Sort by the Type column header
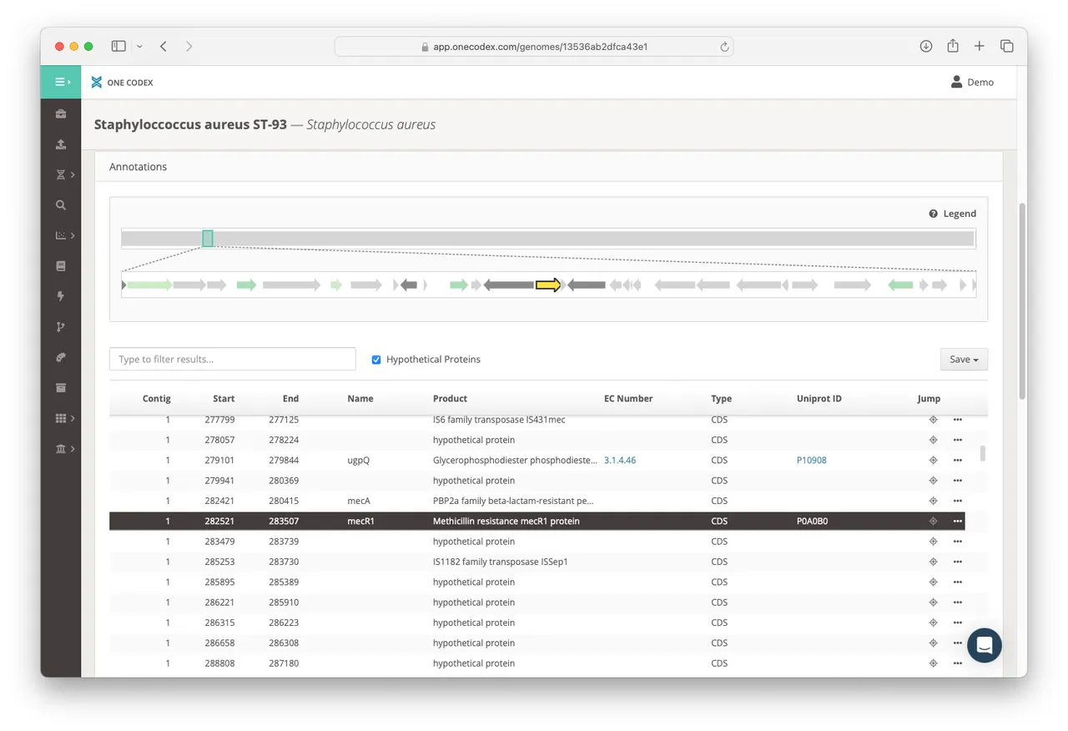The image size is (1068, 731). [x=721, y=399]
